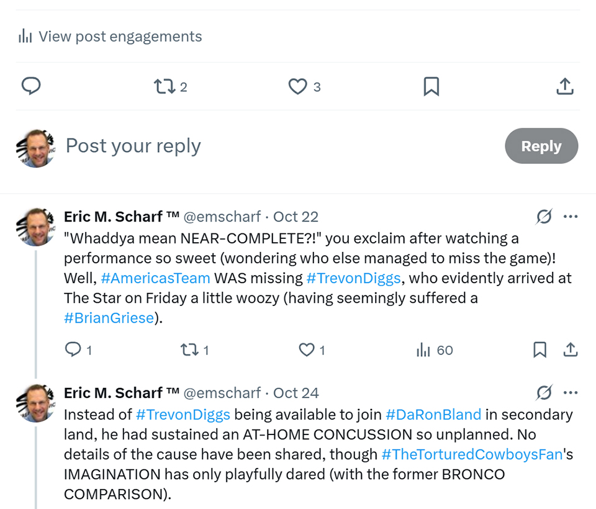The width and height of the screenshot is (596, 509).
Task: Click the reply icon on the main post
Action: click(x=31, y=86)
